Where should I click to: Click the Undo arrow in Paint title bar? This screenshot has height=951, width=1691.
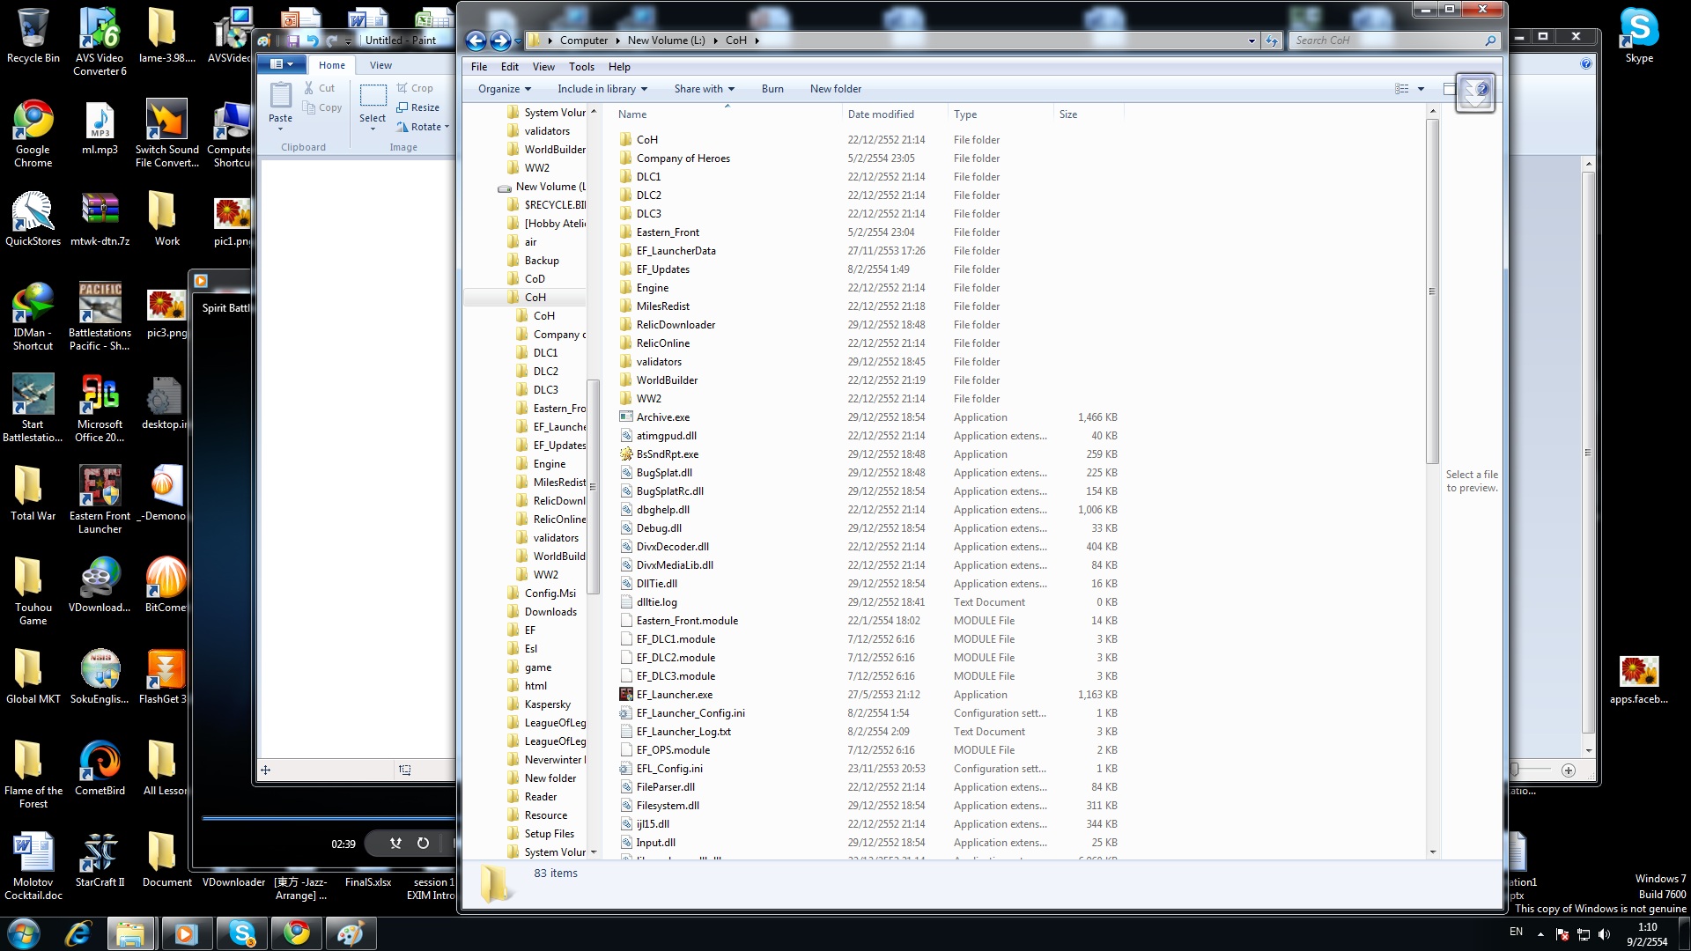coord(312,41)
